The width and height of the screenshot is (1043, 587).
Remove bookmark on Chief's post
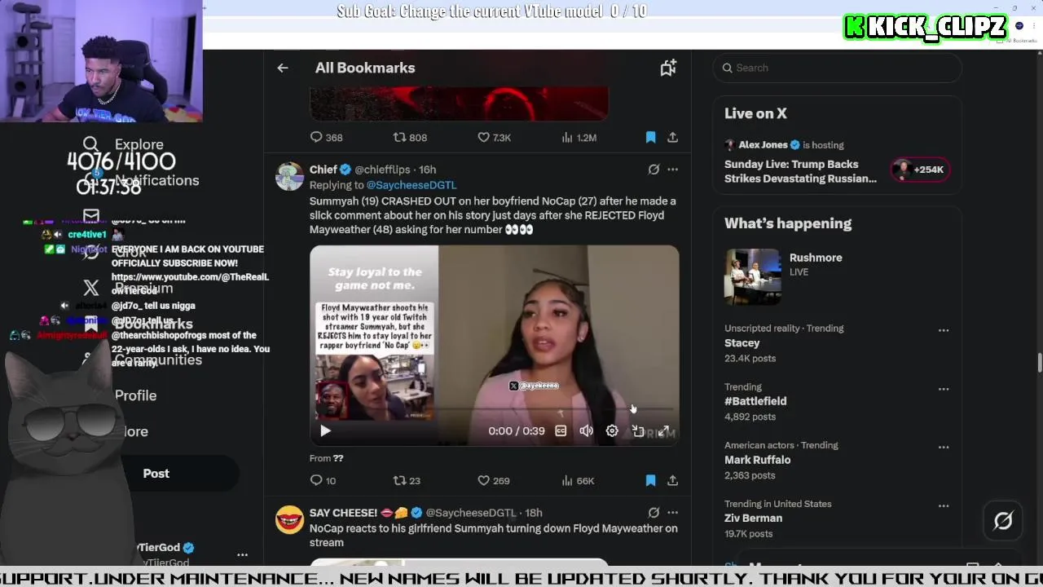click(x=650, y=480)
